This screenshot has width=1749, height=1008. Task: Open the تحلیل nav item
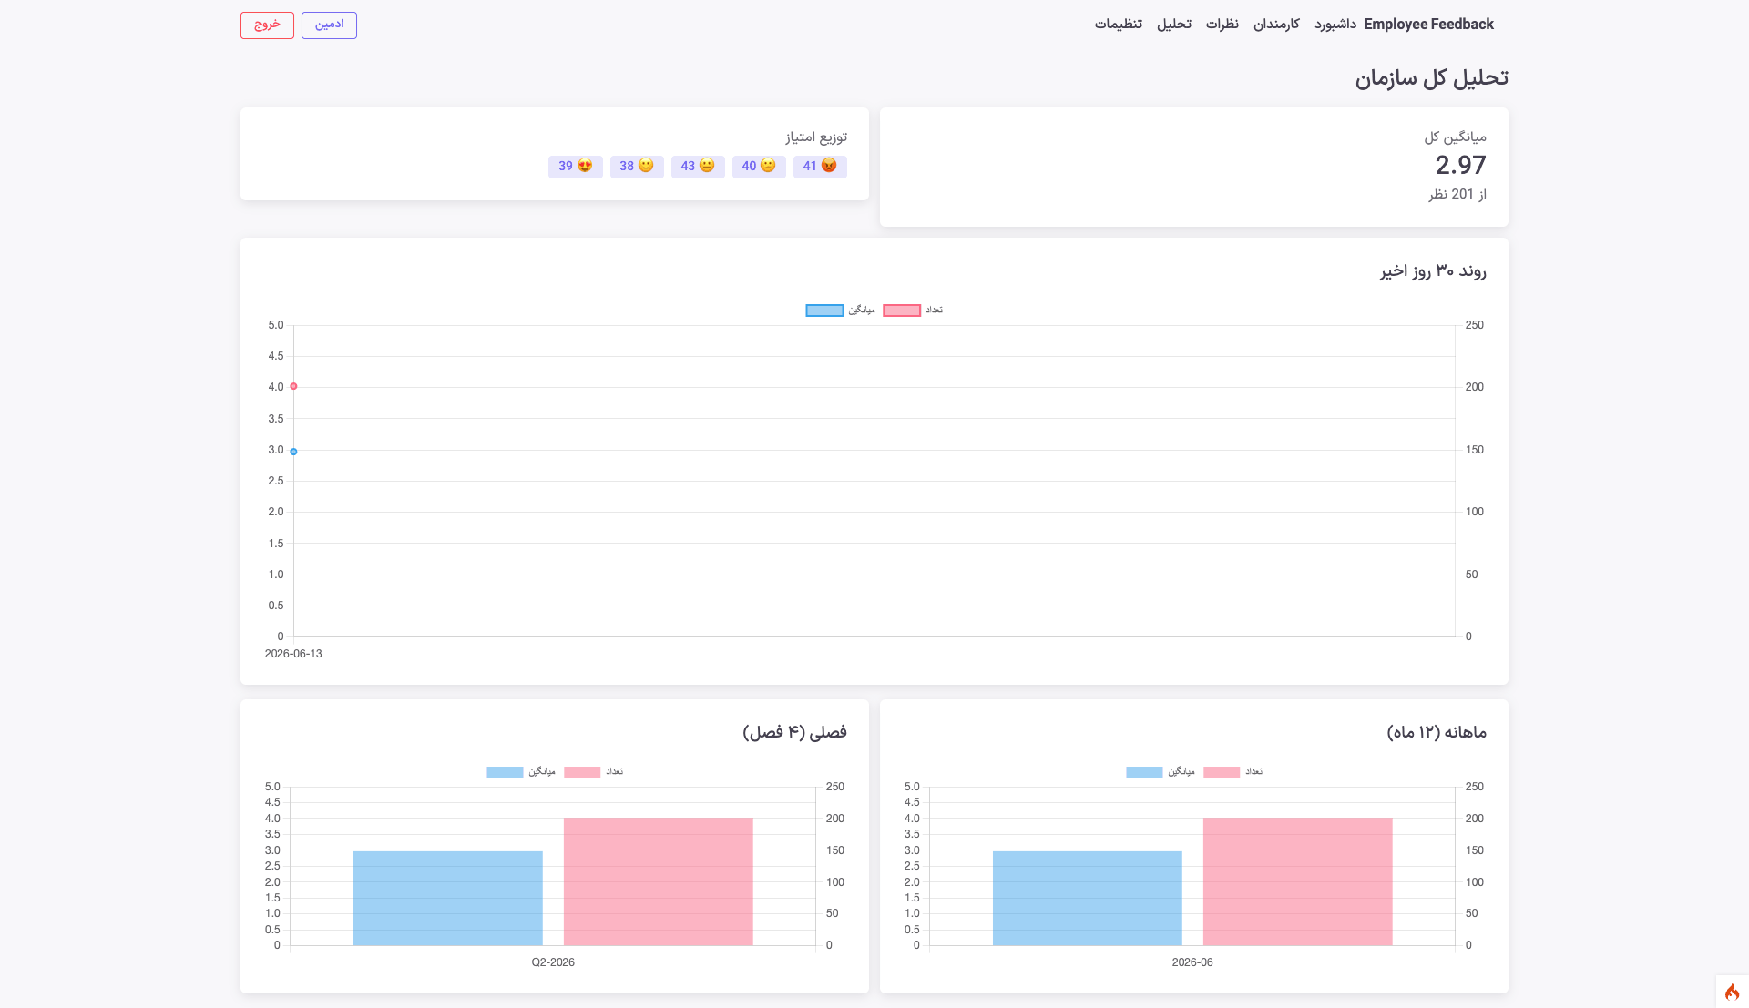[x=1174, y=25]
